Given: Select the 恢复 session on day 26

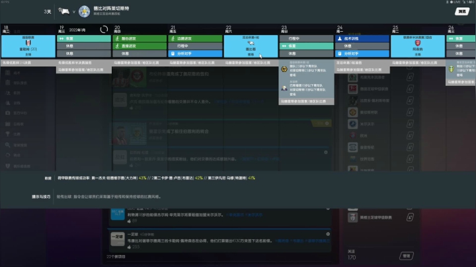Looking at the screenshot, I should (461, 38).
